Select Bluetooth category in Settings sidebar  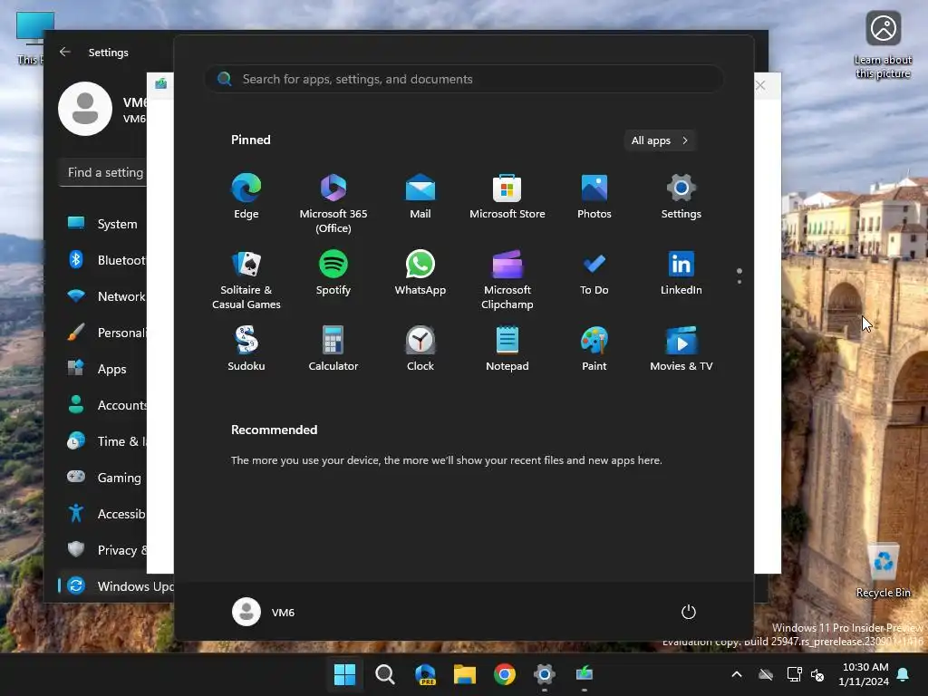(103, 260)
